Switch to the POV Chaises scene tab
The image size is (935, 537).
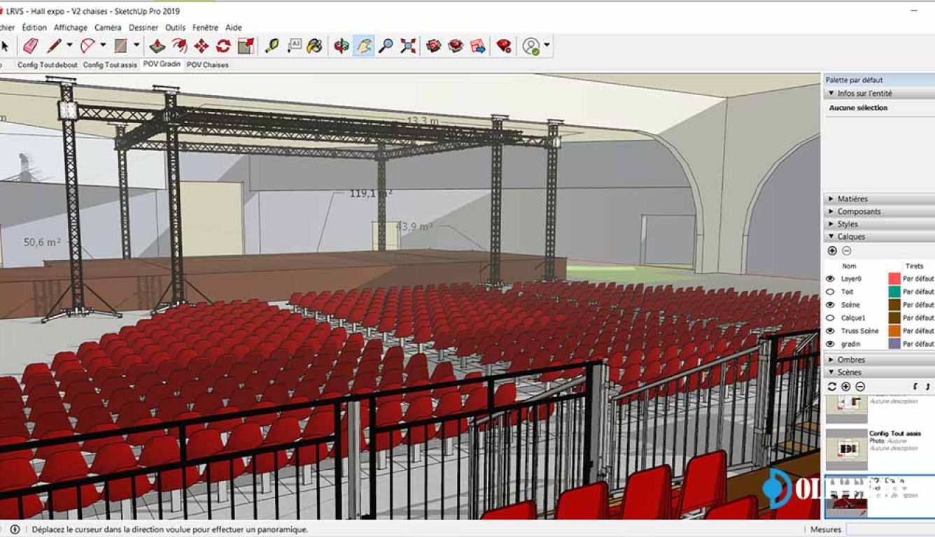click(x=206, y=64)
